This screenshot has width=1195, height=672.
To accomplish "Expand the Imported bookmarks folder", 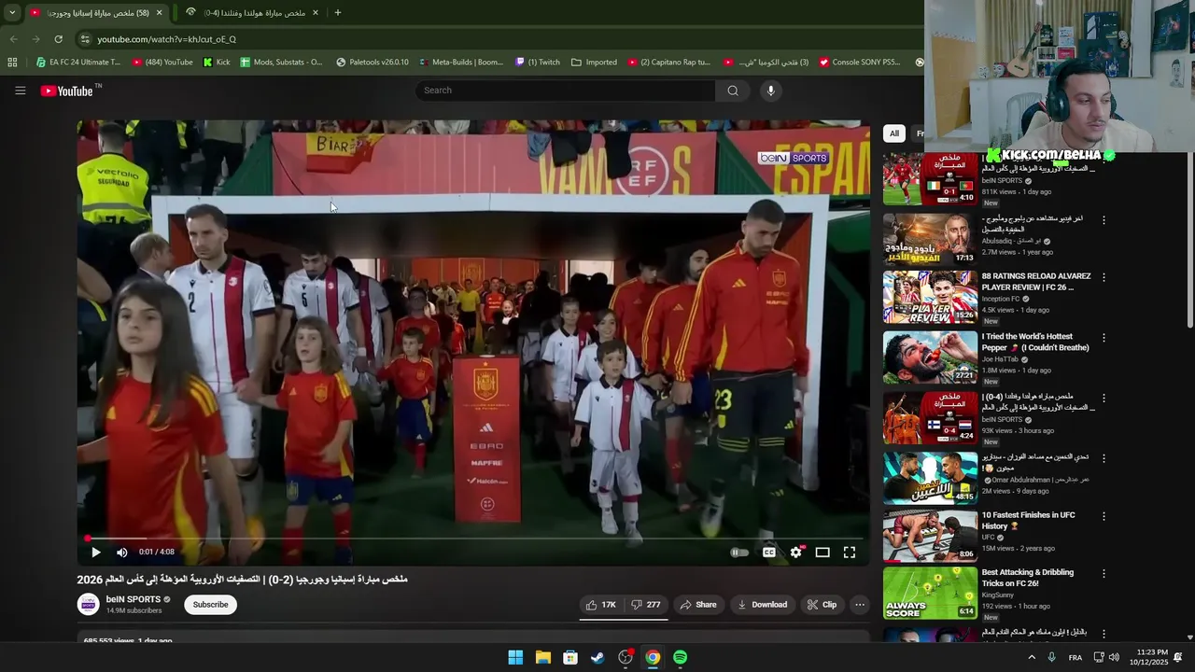I will click(594, 63).
